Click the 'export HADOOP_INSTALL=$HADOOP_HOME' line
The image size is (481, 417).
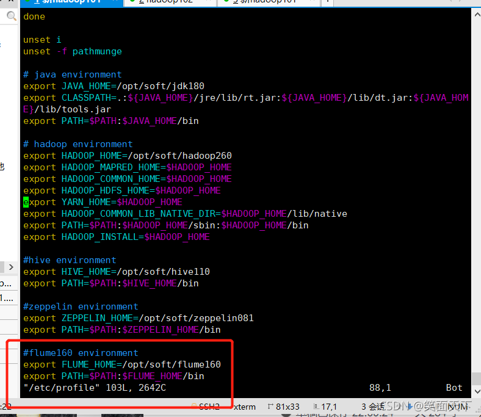pyautogui.click(x=117, y=237)
